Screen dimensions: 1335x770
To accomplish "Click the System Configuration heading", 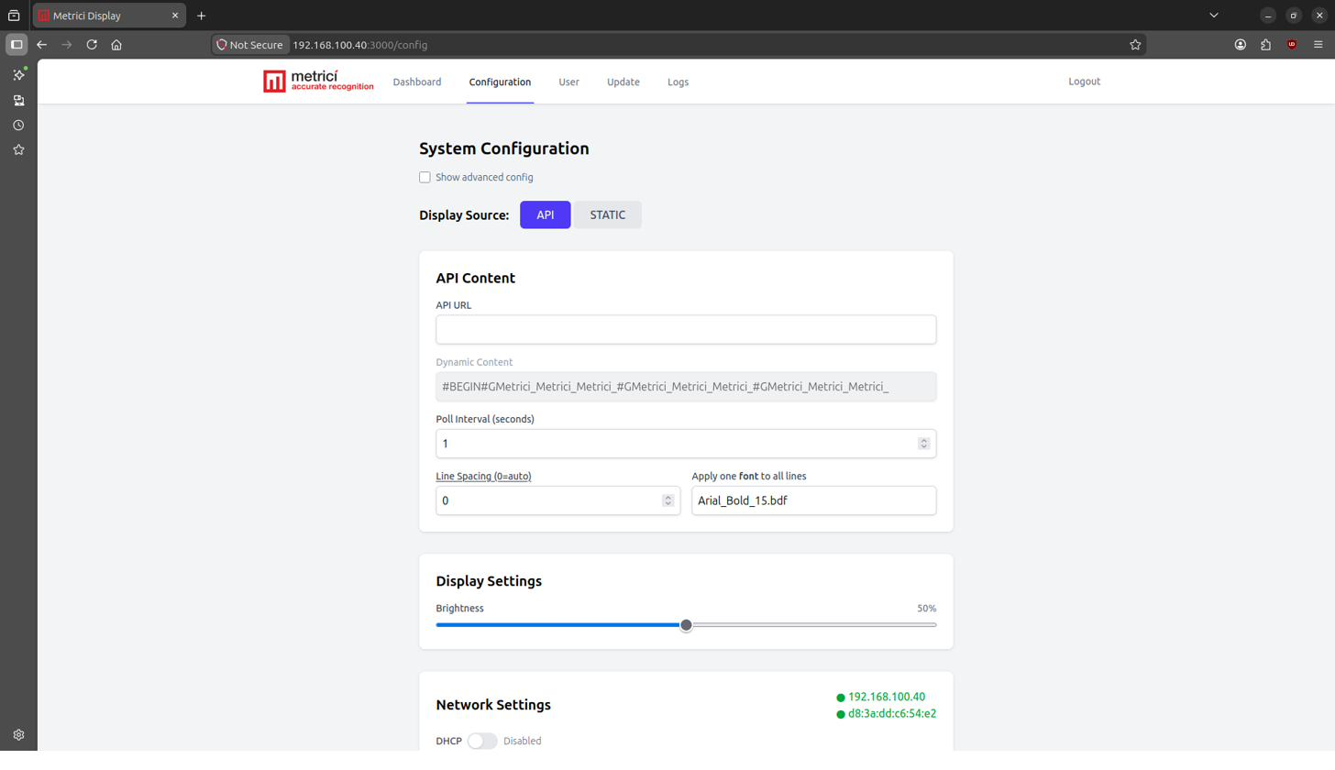I will [504, 148].
